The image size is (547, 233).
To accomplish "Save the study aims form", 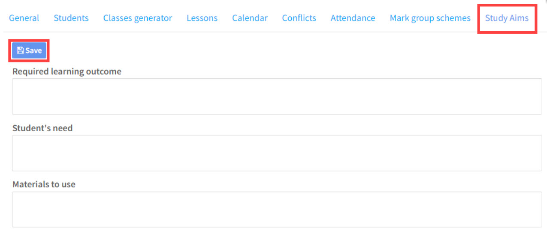I will pos(29,50).
